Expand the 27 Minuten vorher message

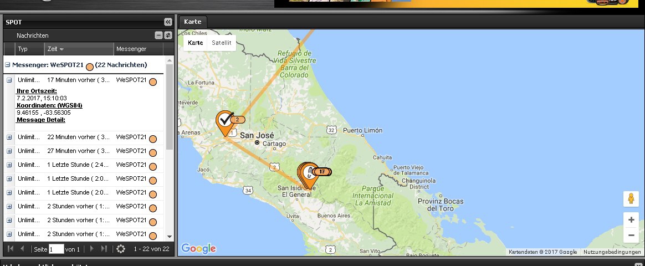9,151
